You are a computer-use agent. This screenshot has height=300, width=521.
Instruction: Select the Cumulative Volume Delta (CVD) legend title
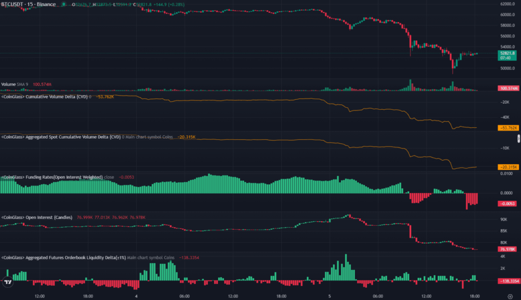[45, 97]
